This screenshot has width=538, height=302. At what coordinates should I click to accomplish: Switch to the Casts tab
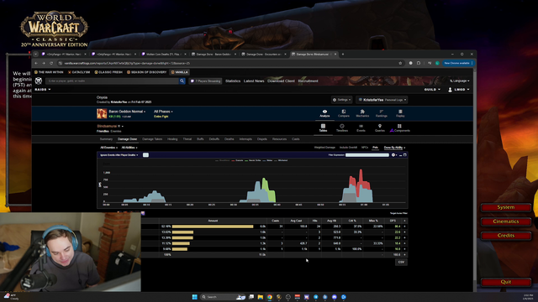pyautogui.click(x=295, y=139)
